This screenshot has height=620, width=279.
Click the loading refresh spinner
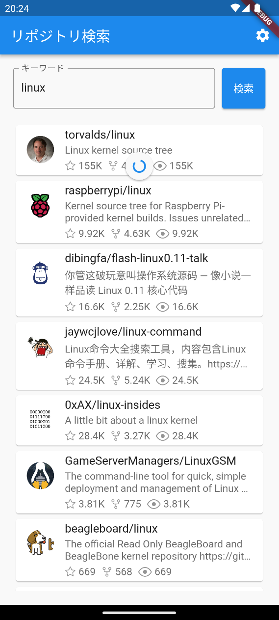pyautogui.click(x=139, y=166)
